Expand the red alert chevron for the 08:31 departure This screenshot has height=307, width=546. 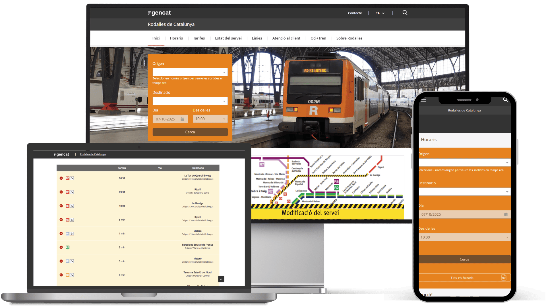pos(61,178)
